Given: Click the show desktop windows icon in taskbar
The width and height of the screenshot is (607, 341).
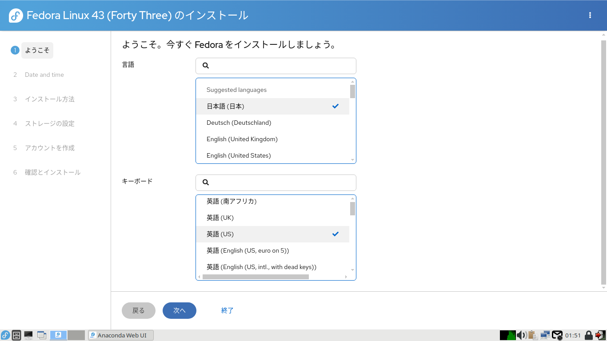Looking at the screenshot, I should point(42,335).
